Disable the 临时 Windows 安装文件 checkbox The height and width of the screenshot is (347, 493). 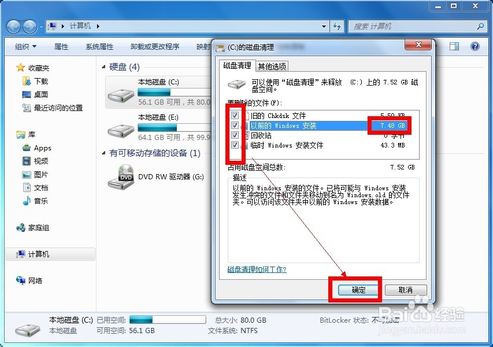[x=234, y=145]
